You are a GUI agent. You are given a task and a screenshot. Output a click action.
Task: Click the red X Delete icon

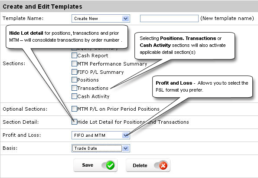(x=163, y=165)
